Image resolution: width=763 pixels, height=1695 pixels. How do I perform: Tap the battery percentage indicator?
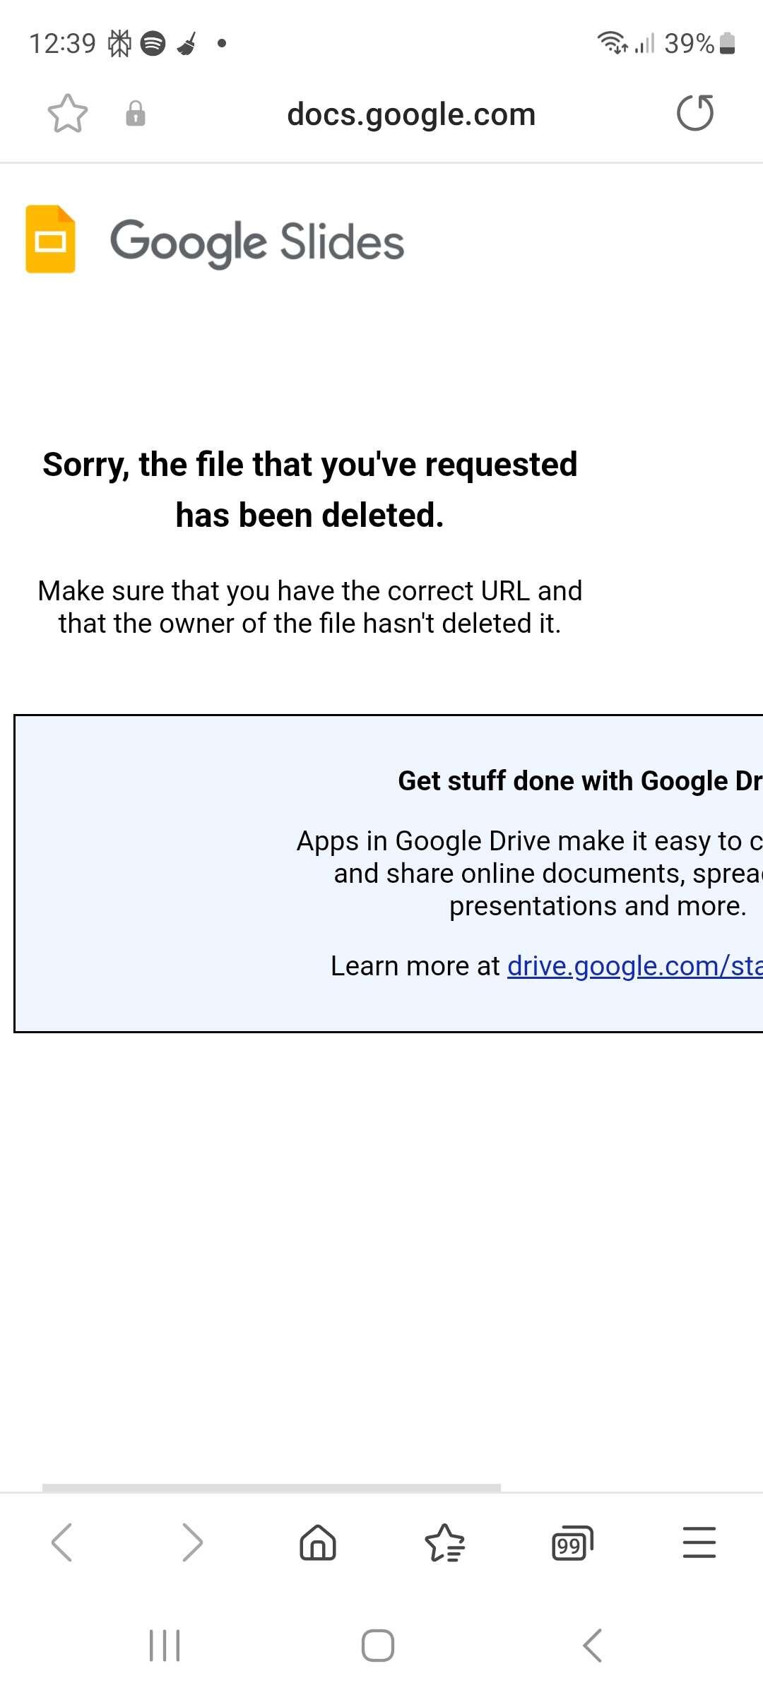[x=690, y=44]
